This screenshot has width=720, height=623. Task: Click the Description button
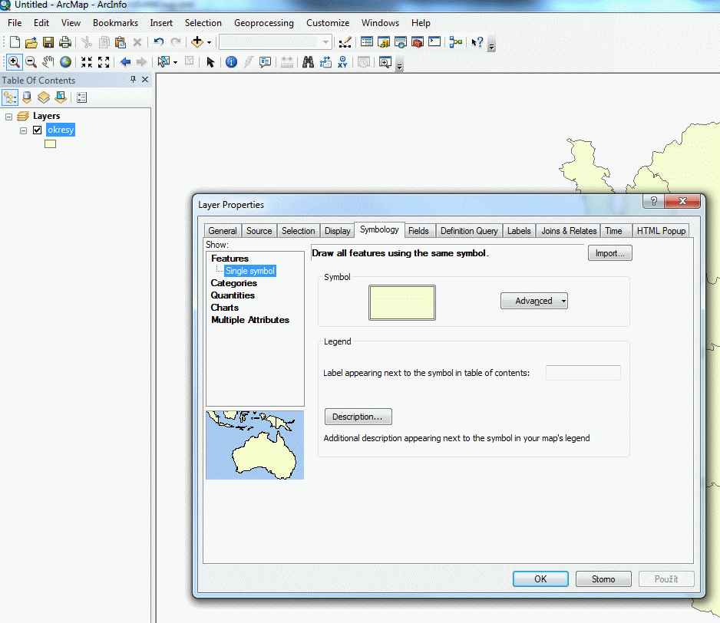coord(358,417)
